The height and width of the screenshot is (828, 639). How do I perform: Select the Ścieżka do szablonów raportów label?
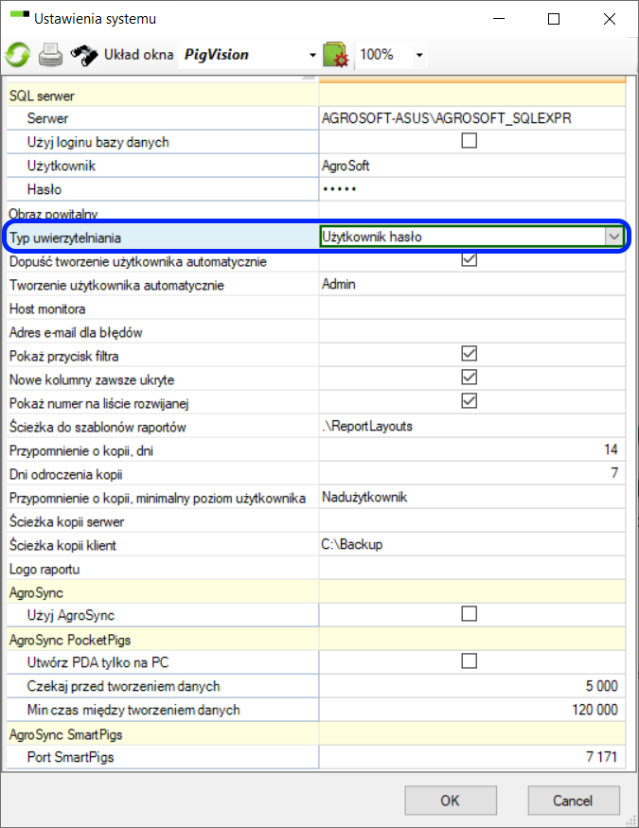pyautogui.click(x=98, y=427)
